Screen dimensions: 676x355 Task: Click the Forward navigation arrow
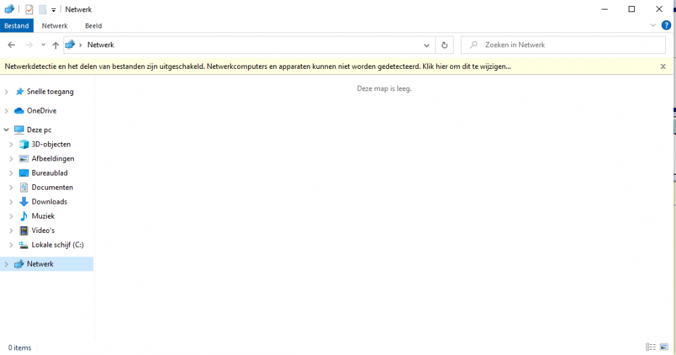tap(29, 45)
